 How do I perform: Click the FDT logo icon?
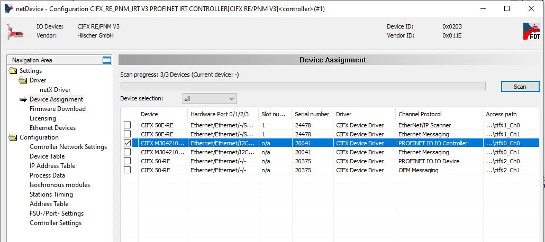pos(531,32)
